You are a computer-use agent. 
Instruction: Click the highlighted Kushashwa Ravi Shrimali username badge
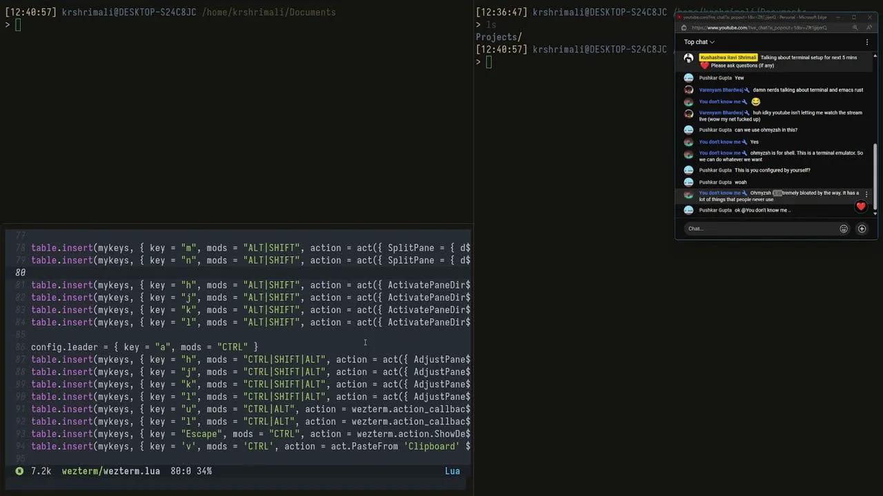tap(728, 57)
